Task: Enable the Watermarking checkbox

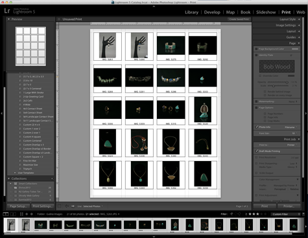Action: (x=256, y=102)
